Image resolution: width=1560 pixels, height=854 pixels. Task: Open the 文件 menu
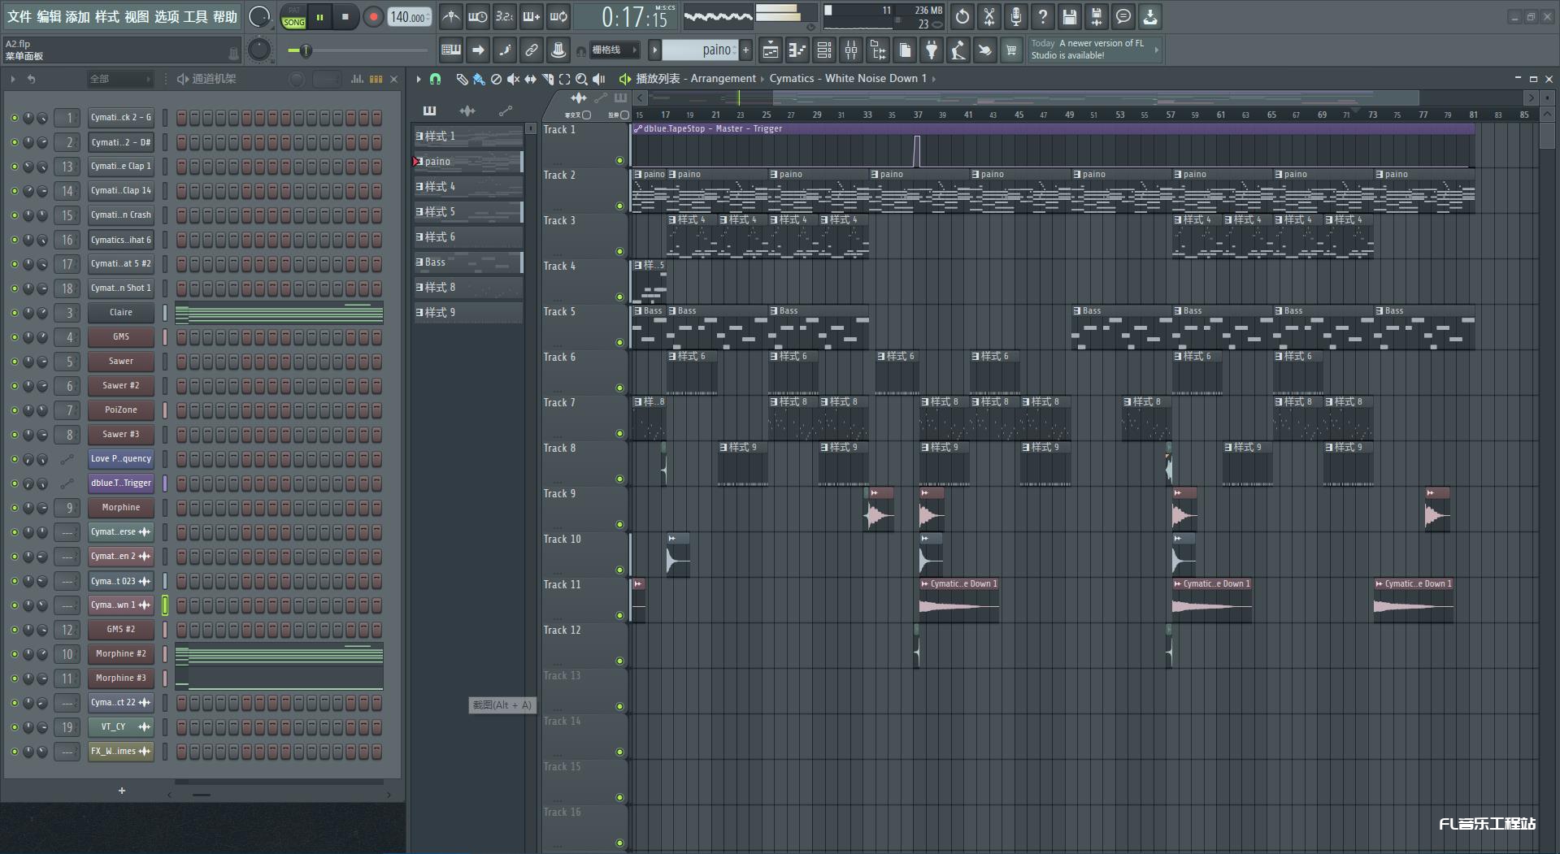(x=20, y=16)
